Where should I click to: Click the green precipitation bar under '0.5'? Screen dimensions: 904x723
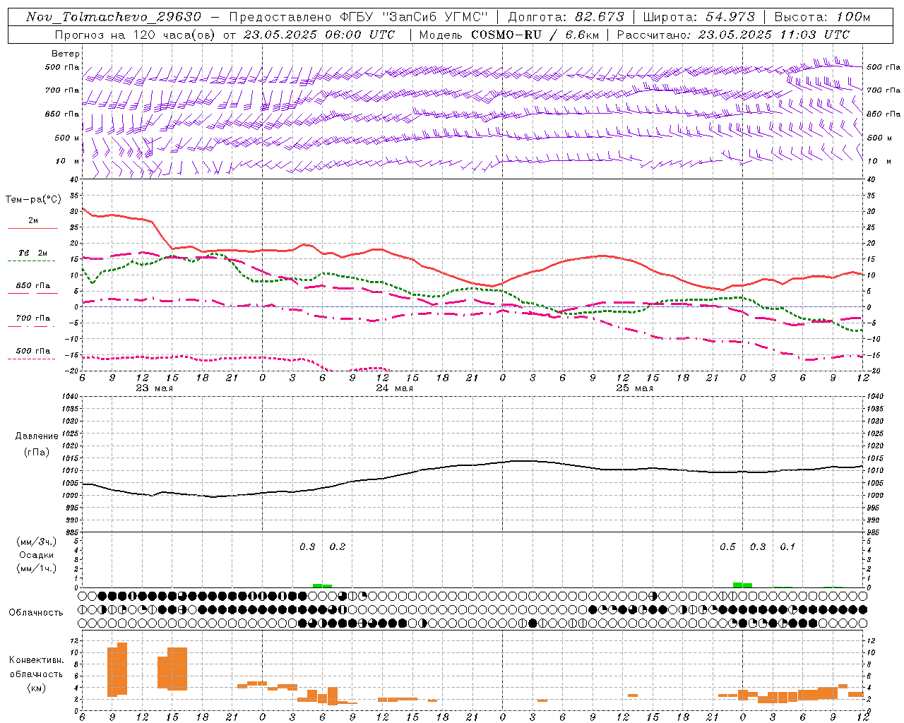pyautogui.click(x=737, y=585)
